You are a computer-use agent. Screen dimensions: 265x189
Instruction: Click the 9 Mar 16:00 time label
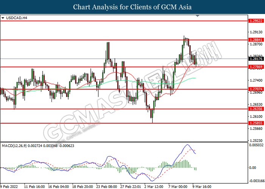click(x=202, y=186)
